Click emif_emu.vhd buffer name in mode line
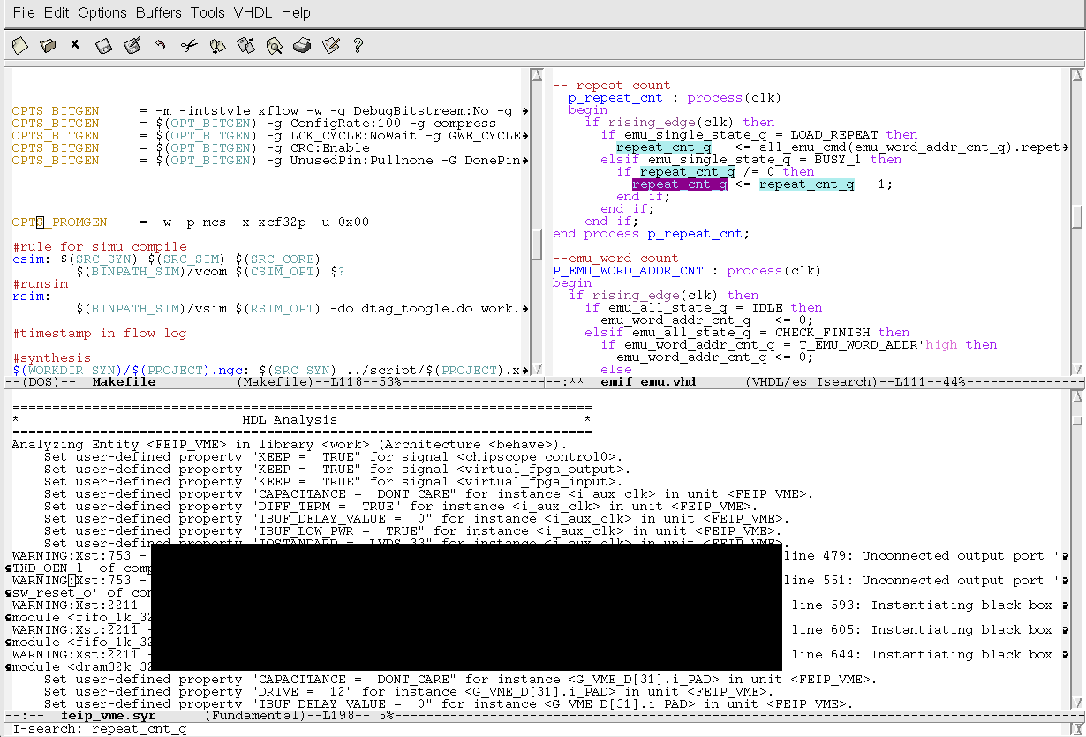Screen dimensions: 1086x737 pyautogui.click(x=648, y=382)
